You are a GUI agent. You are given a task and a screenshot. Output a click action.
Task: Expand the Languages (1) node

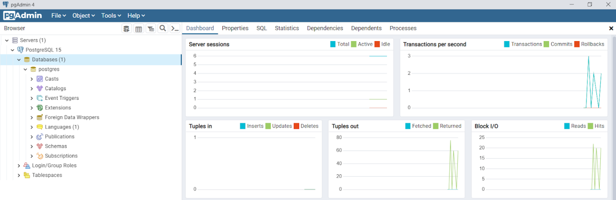pyautogui.click(x=32, y=127)
